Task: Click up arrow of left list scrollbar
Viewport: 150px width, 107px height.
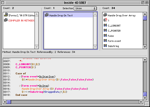Action: click(37, 14)
